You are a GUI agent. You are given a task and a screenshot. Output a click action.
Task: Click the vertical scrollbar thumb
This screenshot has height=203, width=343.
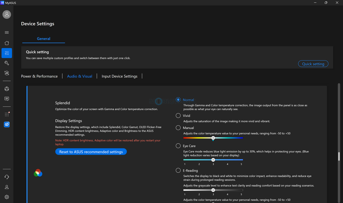click(339, 157)
